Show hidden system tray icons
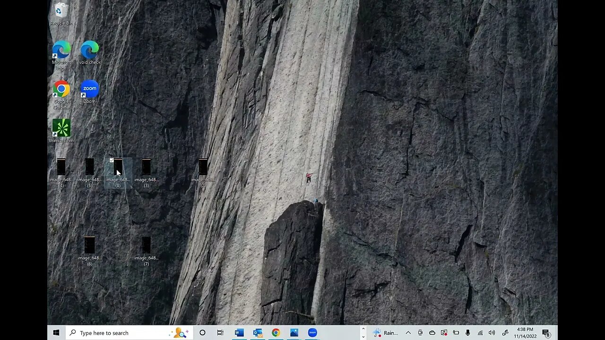The height and width of the screenshot is (340, 605). click(x=408, y=333)
